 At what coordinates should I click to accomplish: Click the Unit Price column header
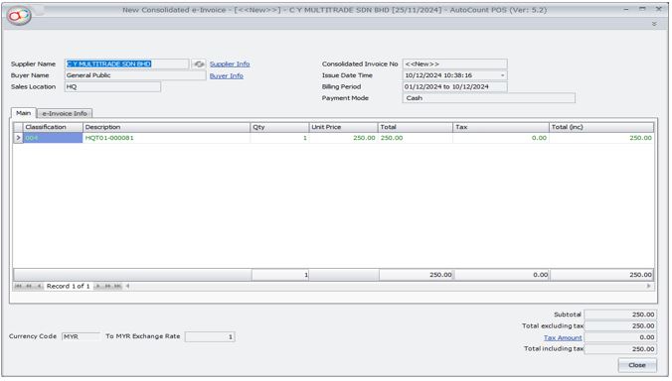343,127
